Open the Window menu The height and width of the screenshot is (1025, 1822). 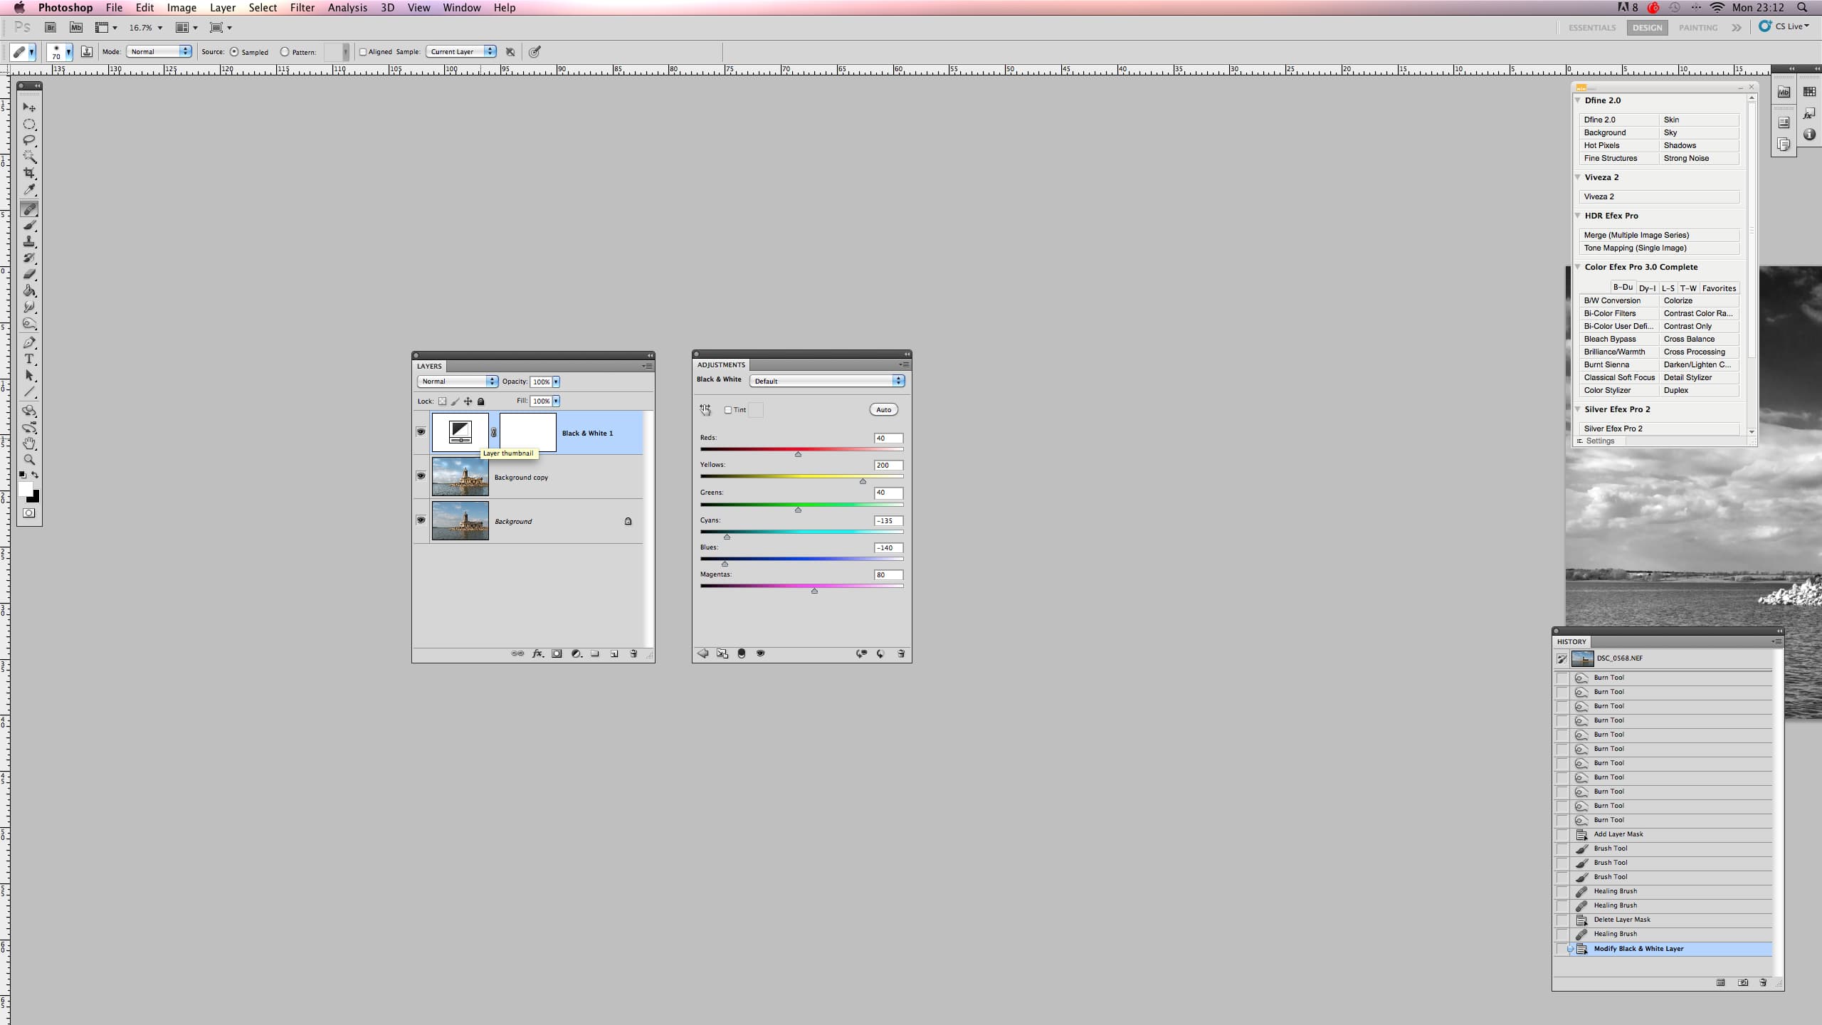pyautogui.click(x=462, y=8)
